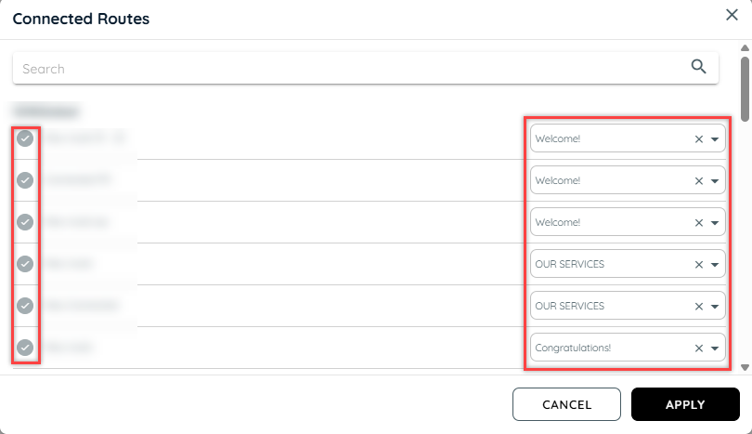Viewport: 752px width, 434px height.
Task: Toggle the third route checkmark
Action: point(25,222)
